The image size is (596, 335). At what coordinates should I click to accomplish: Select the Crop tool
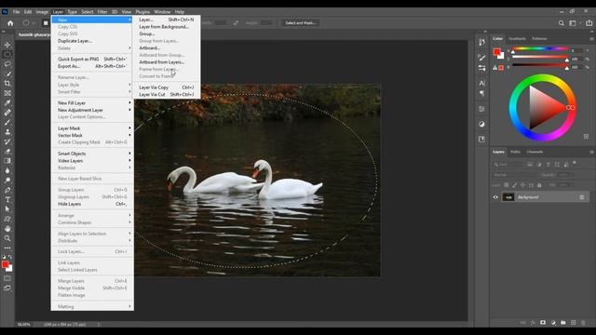(7, 83)
